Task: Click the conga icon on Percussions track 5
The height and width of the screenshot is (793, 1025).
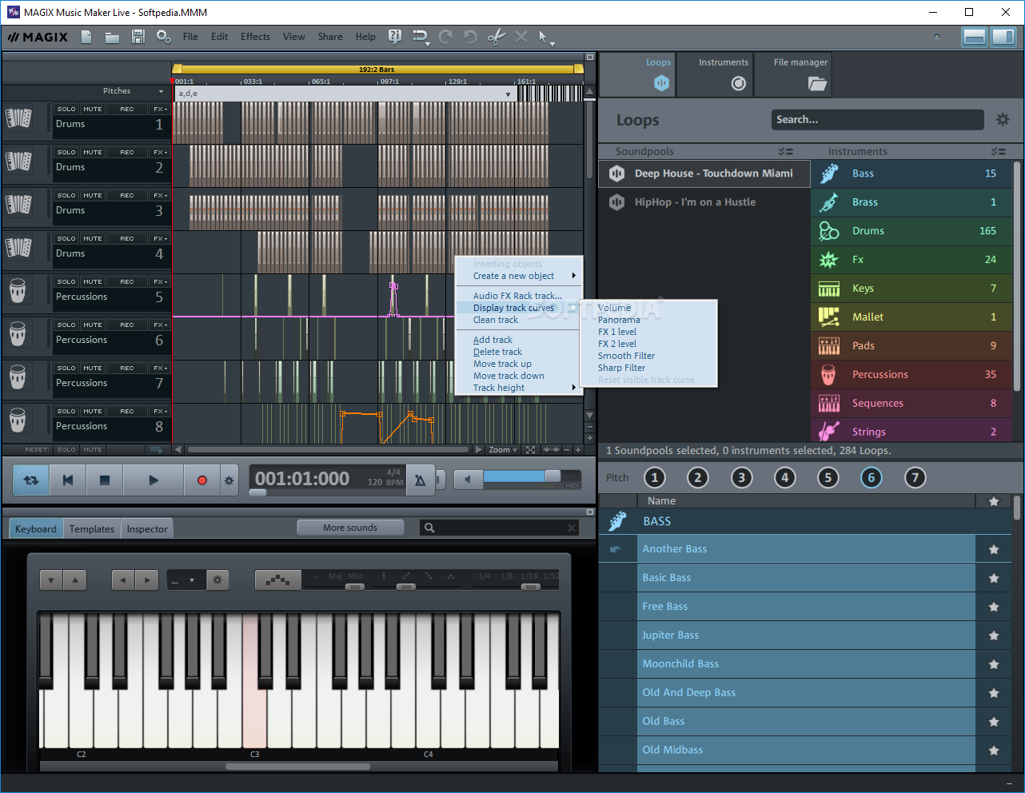Action: pos(18,291)
